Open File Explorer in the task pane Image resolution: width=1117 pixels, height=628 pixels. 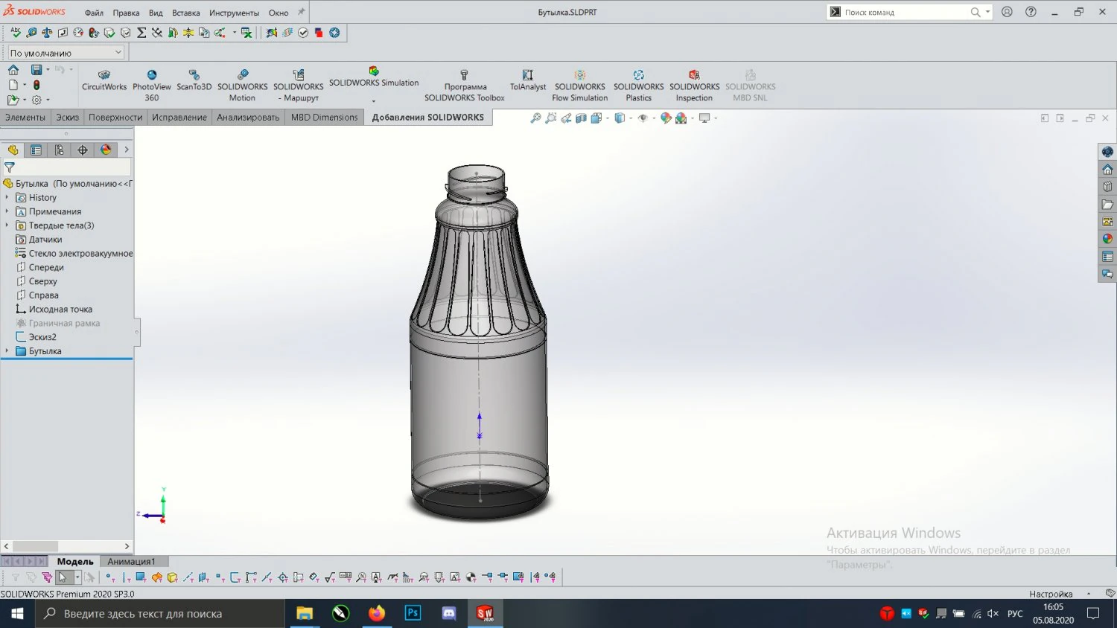1107,204
